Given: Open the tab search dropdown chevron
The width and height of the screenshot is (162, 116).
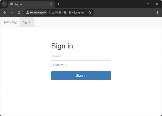Looking at the screenshot, I should pos(4,4).
